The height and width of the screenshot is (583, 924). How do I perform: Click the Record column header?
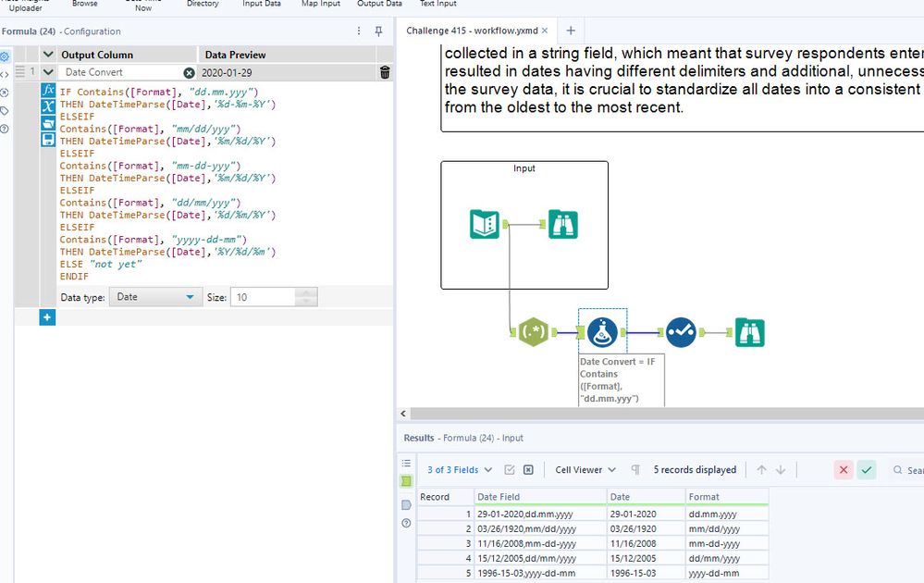coord(446,497)
